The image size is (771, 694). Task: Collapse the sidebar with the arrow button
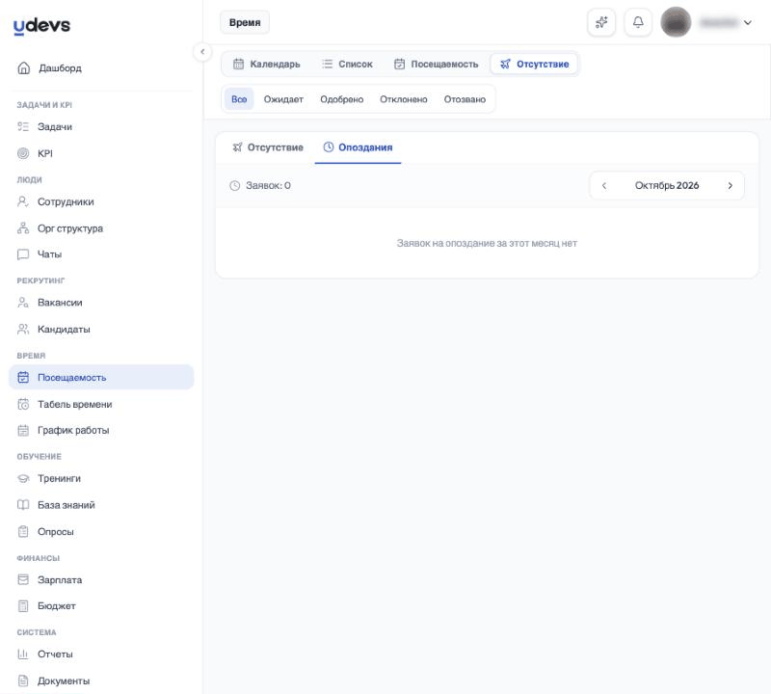(x=202, y=52)
